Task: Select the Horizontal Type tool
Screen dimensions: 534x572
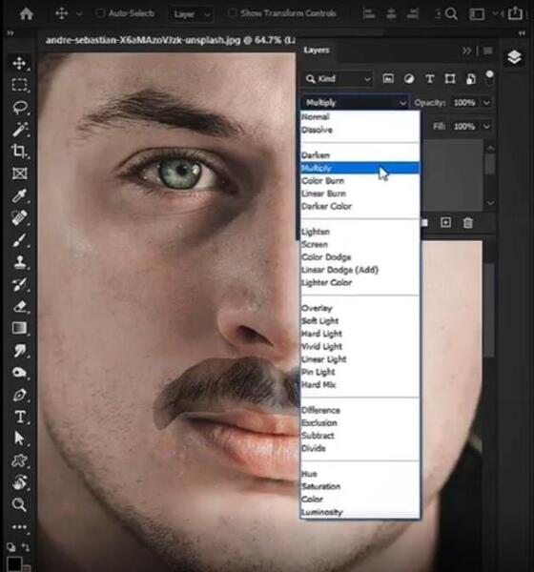Action: (x=19, y=417)
